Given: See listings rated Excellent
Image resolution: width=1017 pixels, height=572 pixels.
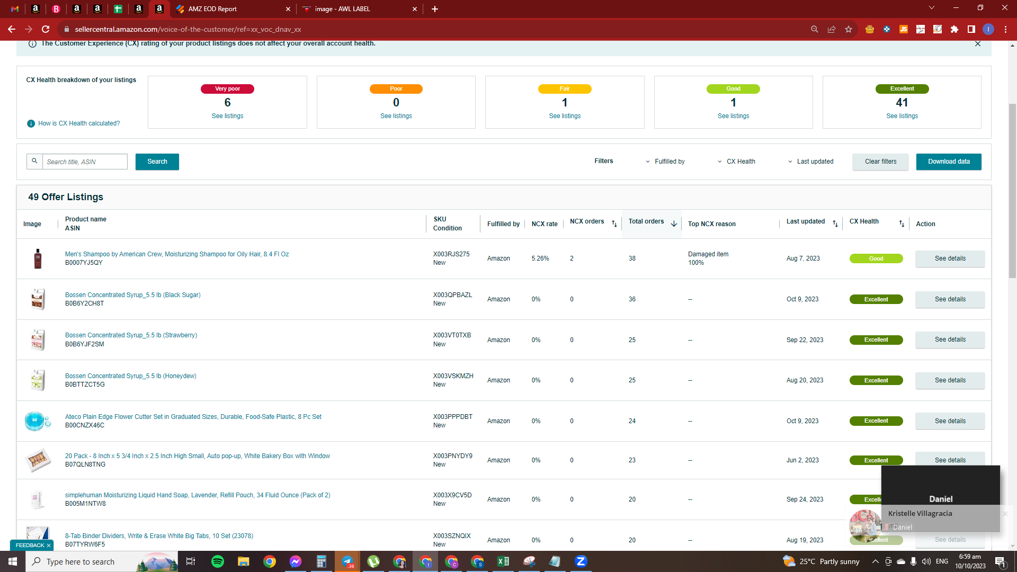Looking at the screenshot, I should pyautogui.click(x=902, y=116).
